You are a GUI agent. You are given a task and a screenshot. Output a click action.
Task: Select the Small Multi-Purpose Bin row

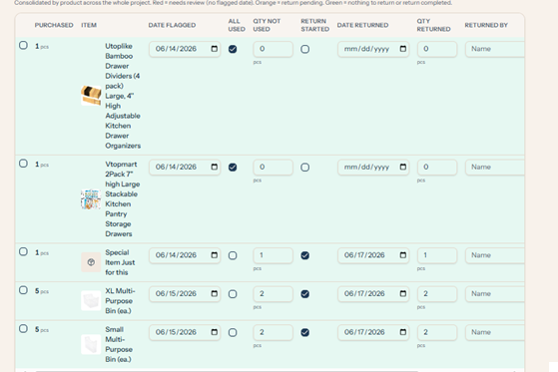point(23,328)
